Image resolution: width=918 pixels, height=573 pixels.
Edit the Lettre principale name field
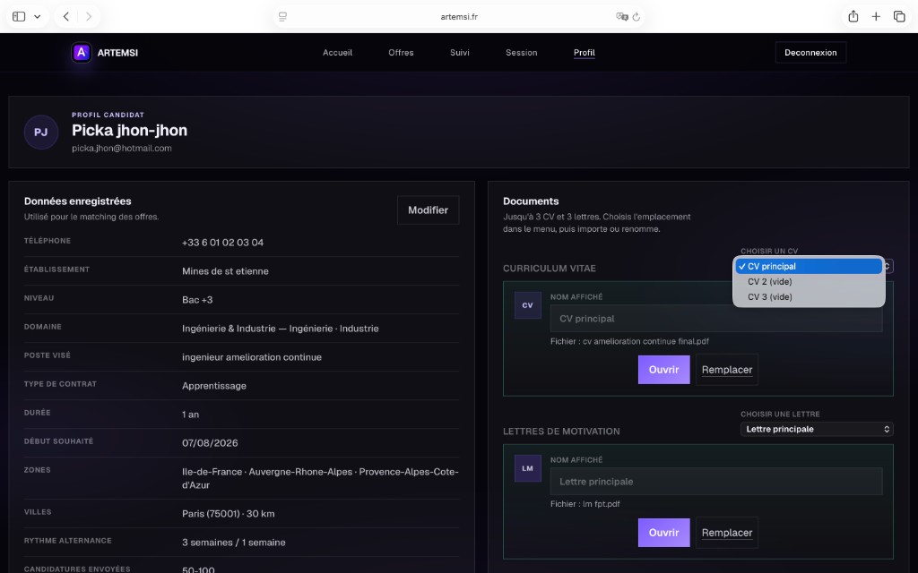click(x=715, y=482)
